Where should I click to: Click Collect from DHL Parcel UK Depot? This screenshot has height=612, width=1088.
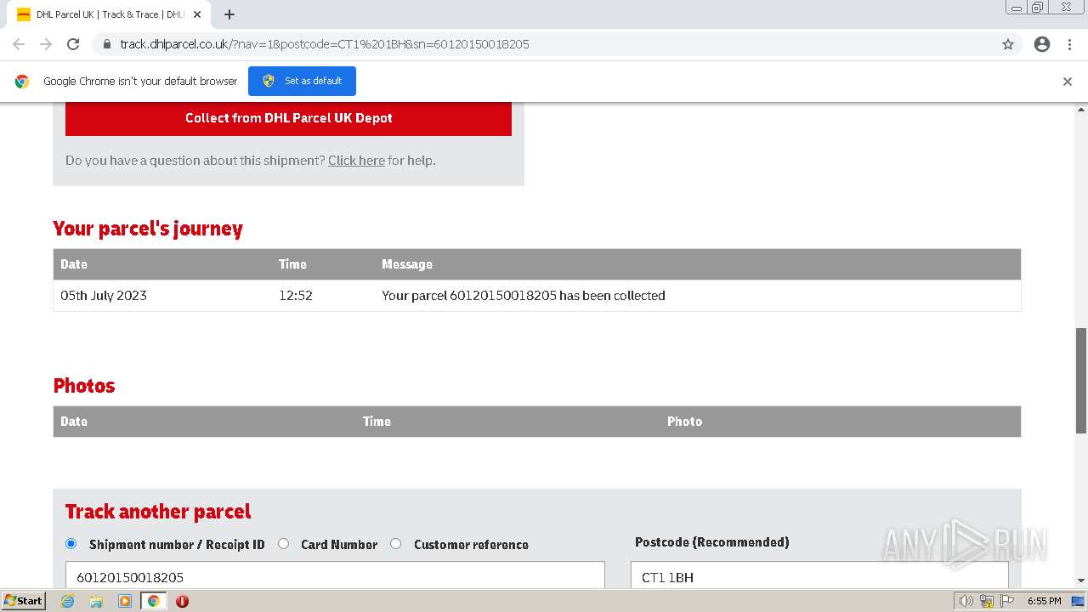point(288,118)
